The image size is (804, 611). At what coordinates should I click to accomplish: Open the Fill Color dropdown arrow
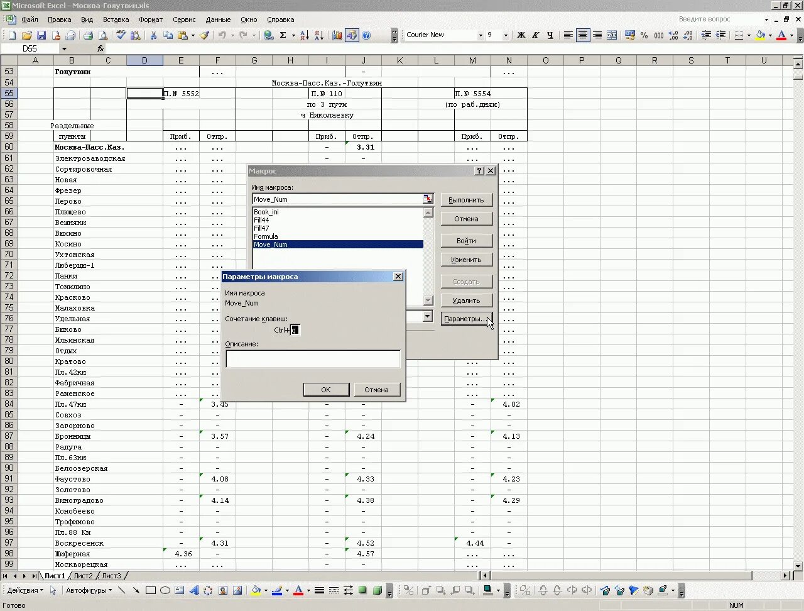(770, 35)
